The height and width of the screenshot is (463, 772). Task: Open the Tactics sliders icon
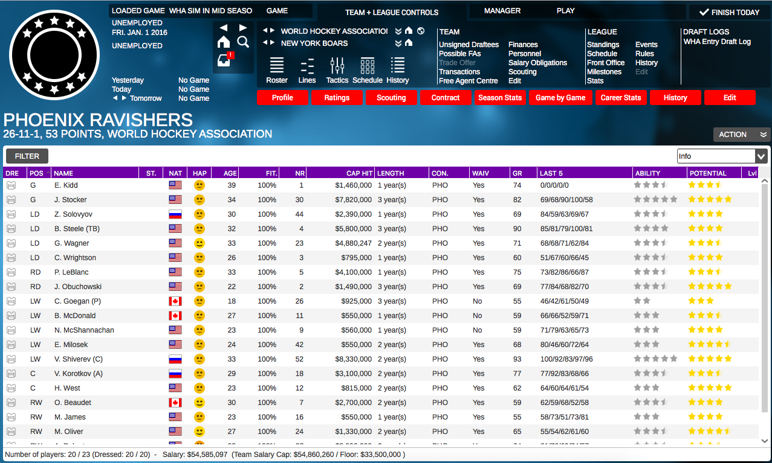tap(337, 66)
